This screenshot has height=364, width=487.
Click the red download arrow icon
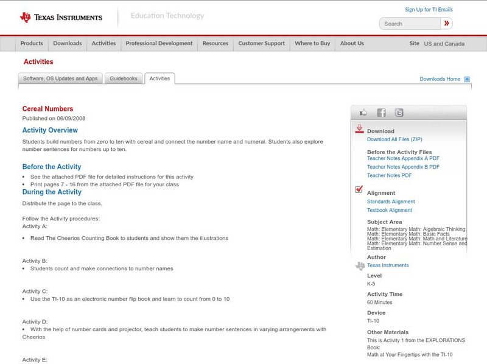[x=359, y=129]
